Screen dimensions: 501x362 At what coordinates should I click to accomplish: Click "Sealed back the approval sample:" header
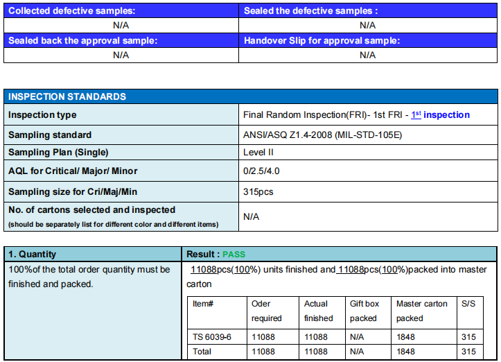click(x=83, y=41)
